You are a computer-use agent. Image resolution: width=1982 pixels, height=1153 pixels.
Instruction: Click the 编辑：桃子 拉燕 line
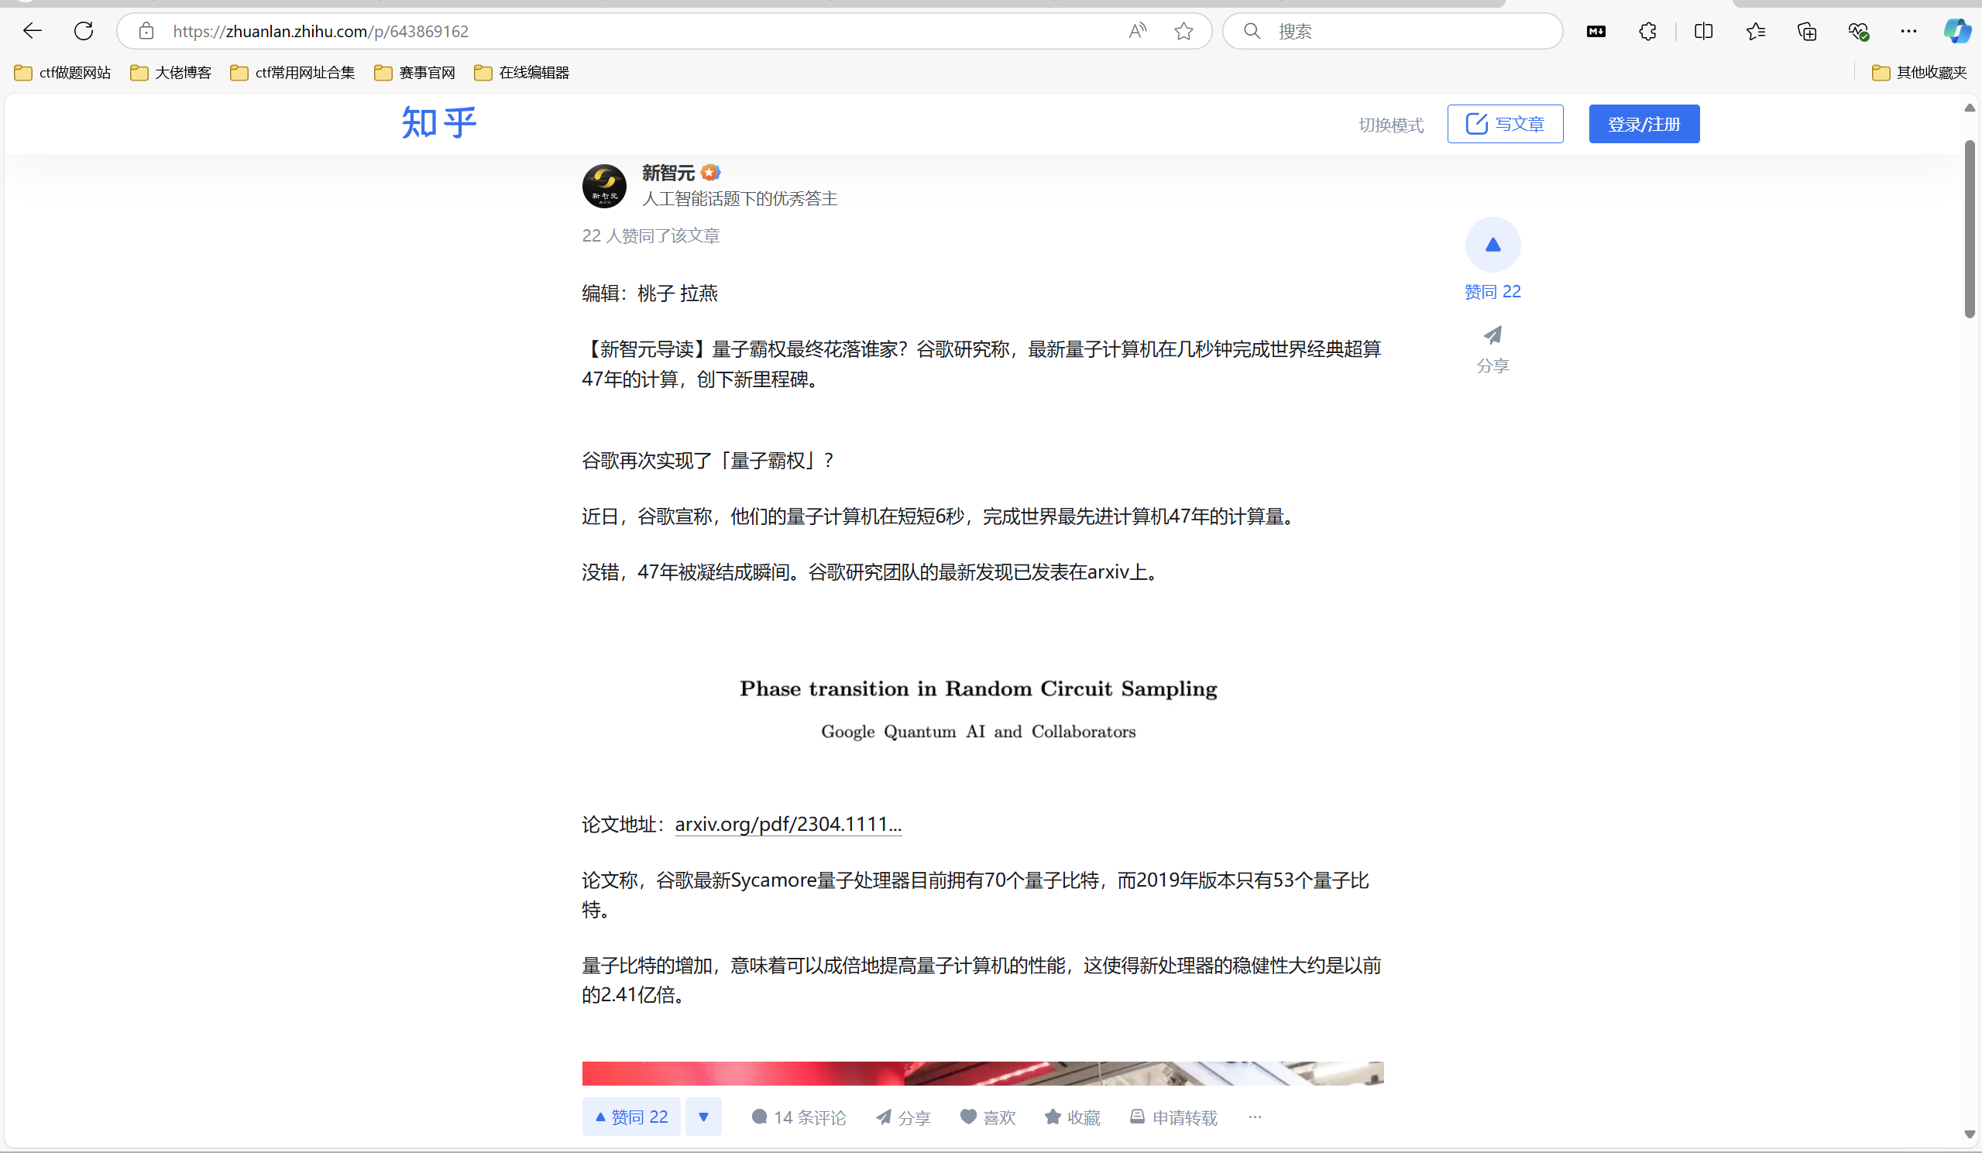tap(650, 293)
